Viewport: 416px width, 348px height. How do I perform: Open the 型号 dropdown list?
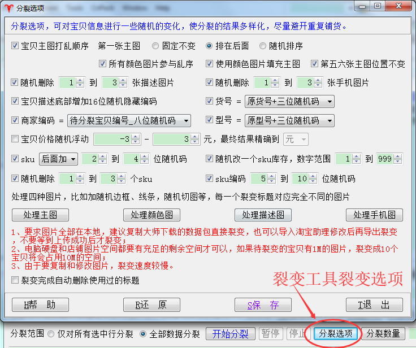tap(329, 120)
